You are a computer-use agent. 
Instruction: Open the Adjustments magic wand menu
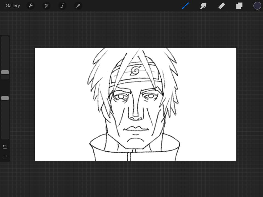[47, 6]
